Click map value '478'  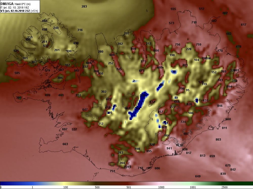coord(239,47)
